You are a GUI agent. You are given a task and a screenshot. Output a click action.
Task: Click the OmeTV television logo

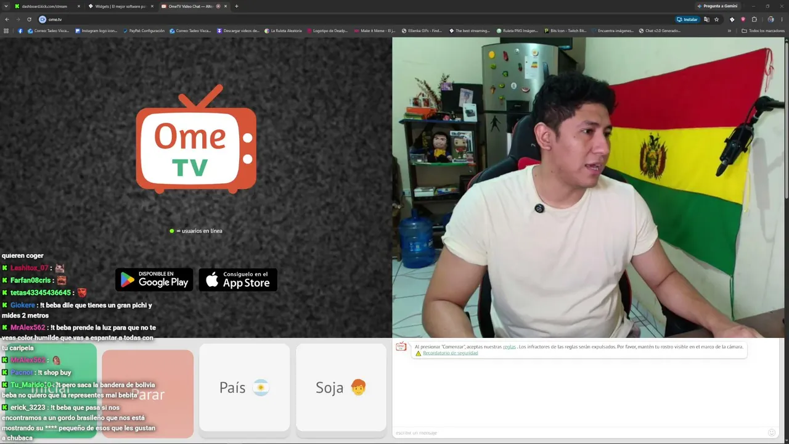[196, 139]
